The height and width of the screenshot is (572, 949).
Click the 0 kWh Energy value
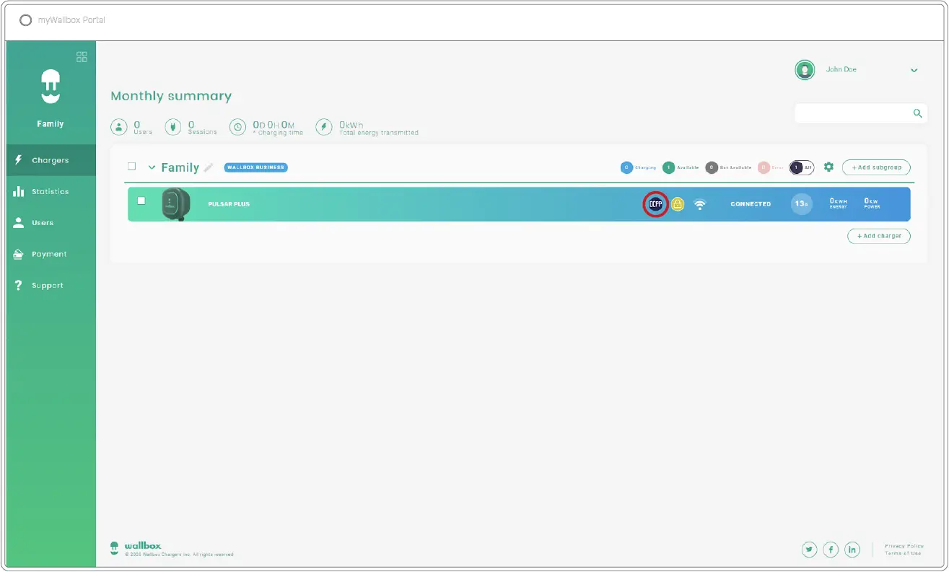click(x=838, y=203)
